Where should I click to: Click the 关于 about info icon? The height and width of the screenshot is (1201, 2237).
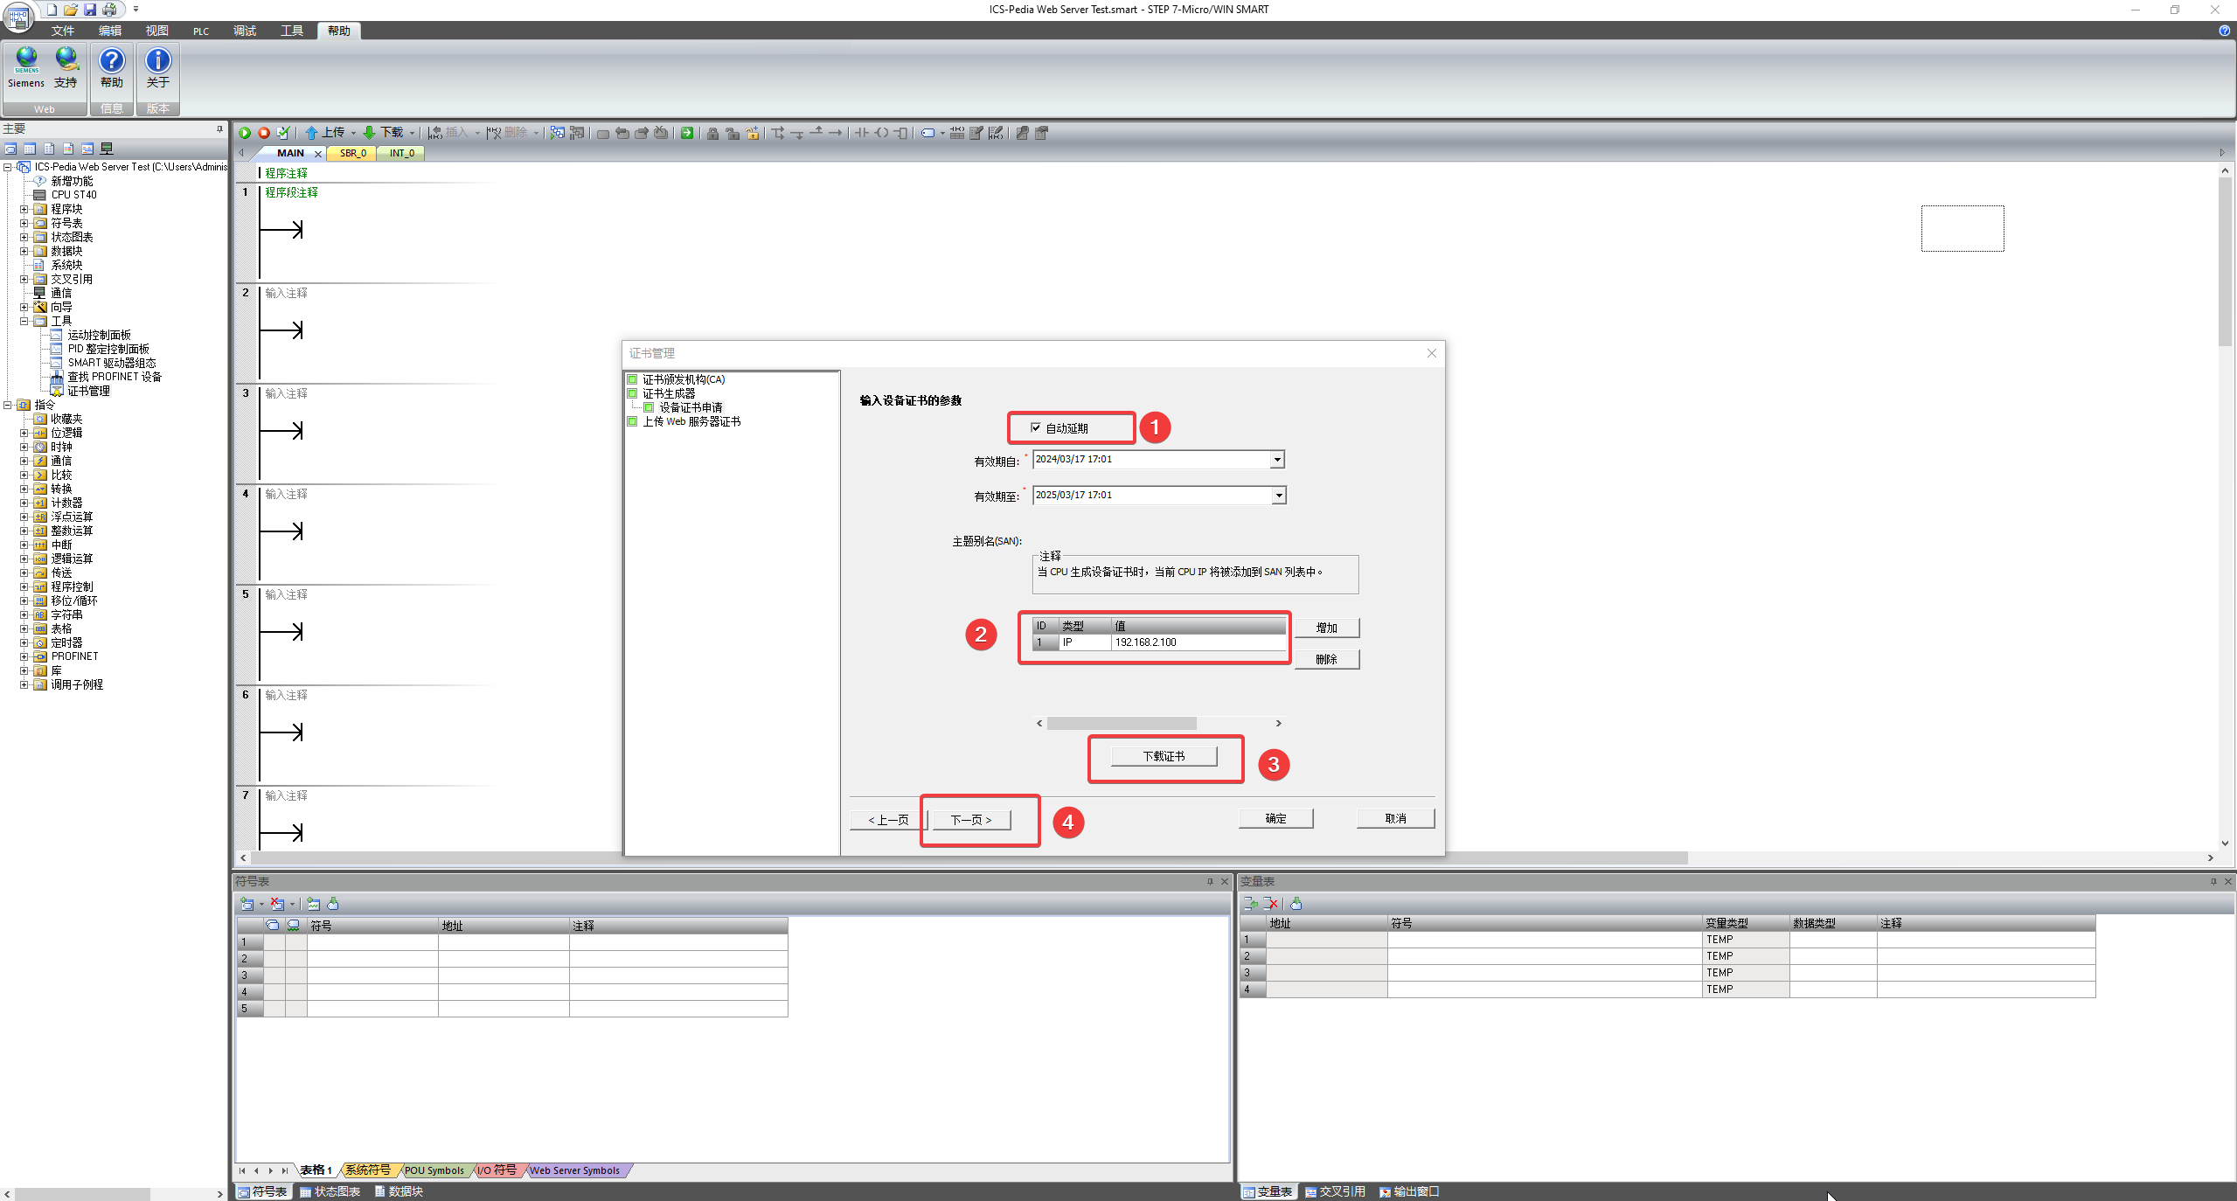157,60
